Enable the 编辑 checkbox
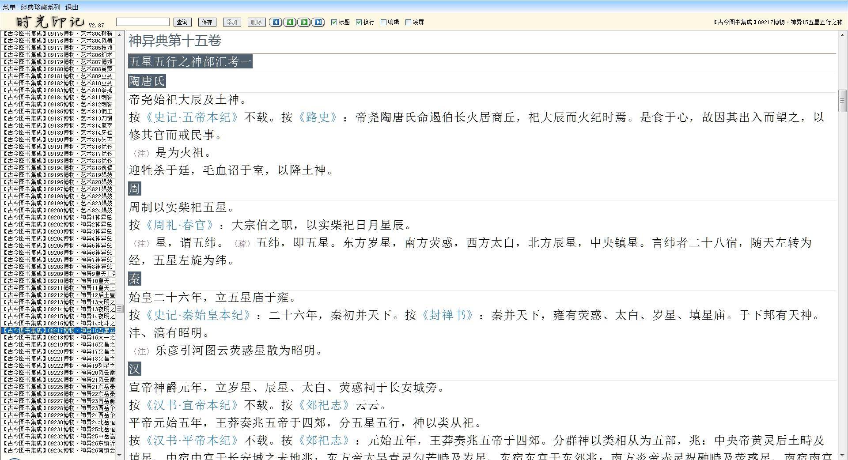 coord(383,22)
